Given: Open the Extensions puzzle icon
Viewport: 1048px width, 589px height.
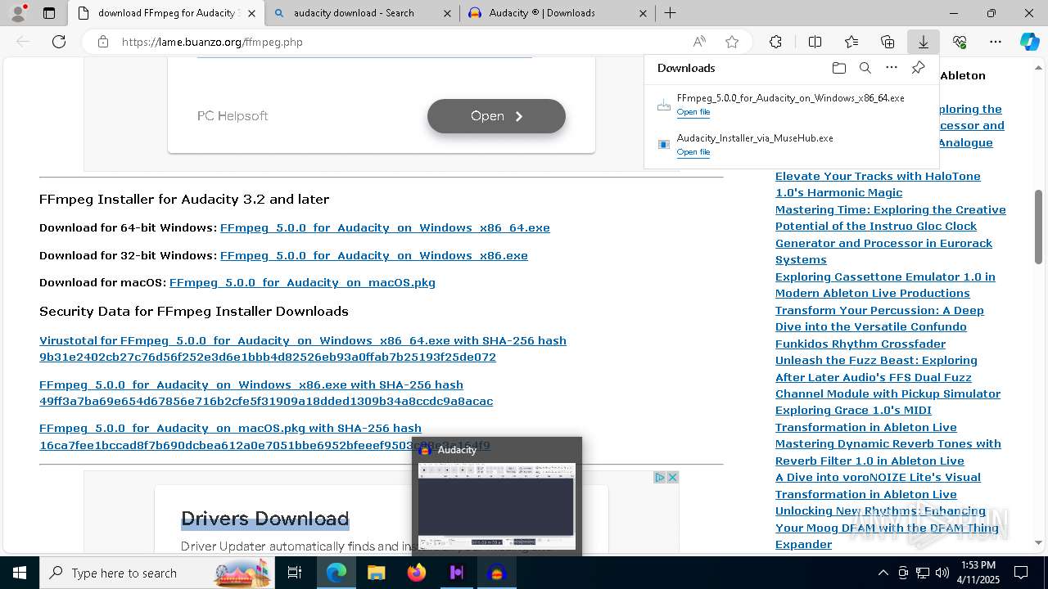Looking at the screenshot, I should point(775,42).
